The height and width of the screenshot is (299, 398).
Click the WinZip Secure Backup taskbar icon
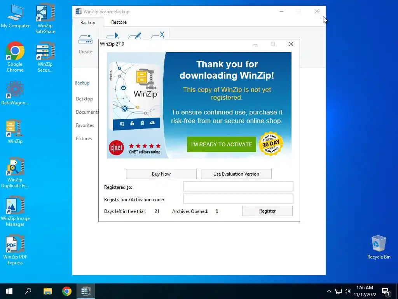click(86, 291)
